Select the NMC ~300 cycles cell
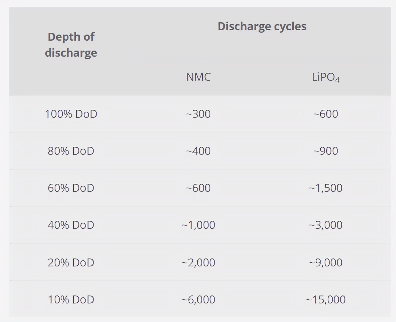396x322 pixels. click(198, 114)
